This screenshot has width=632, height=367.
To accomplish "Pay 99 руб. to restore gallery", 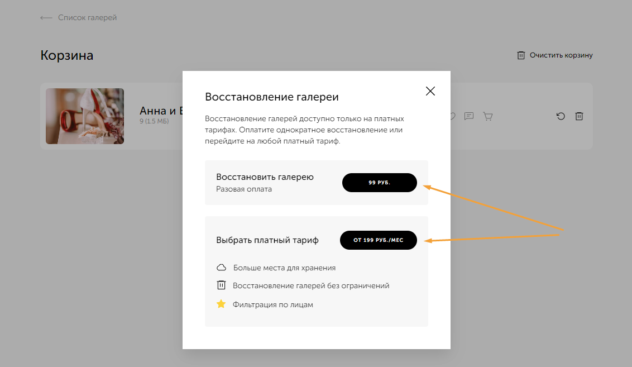I will [x=379, y=183].
